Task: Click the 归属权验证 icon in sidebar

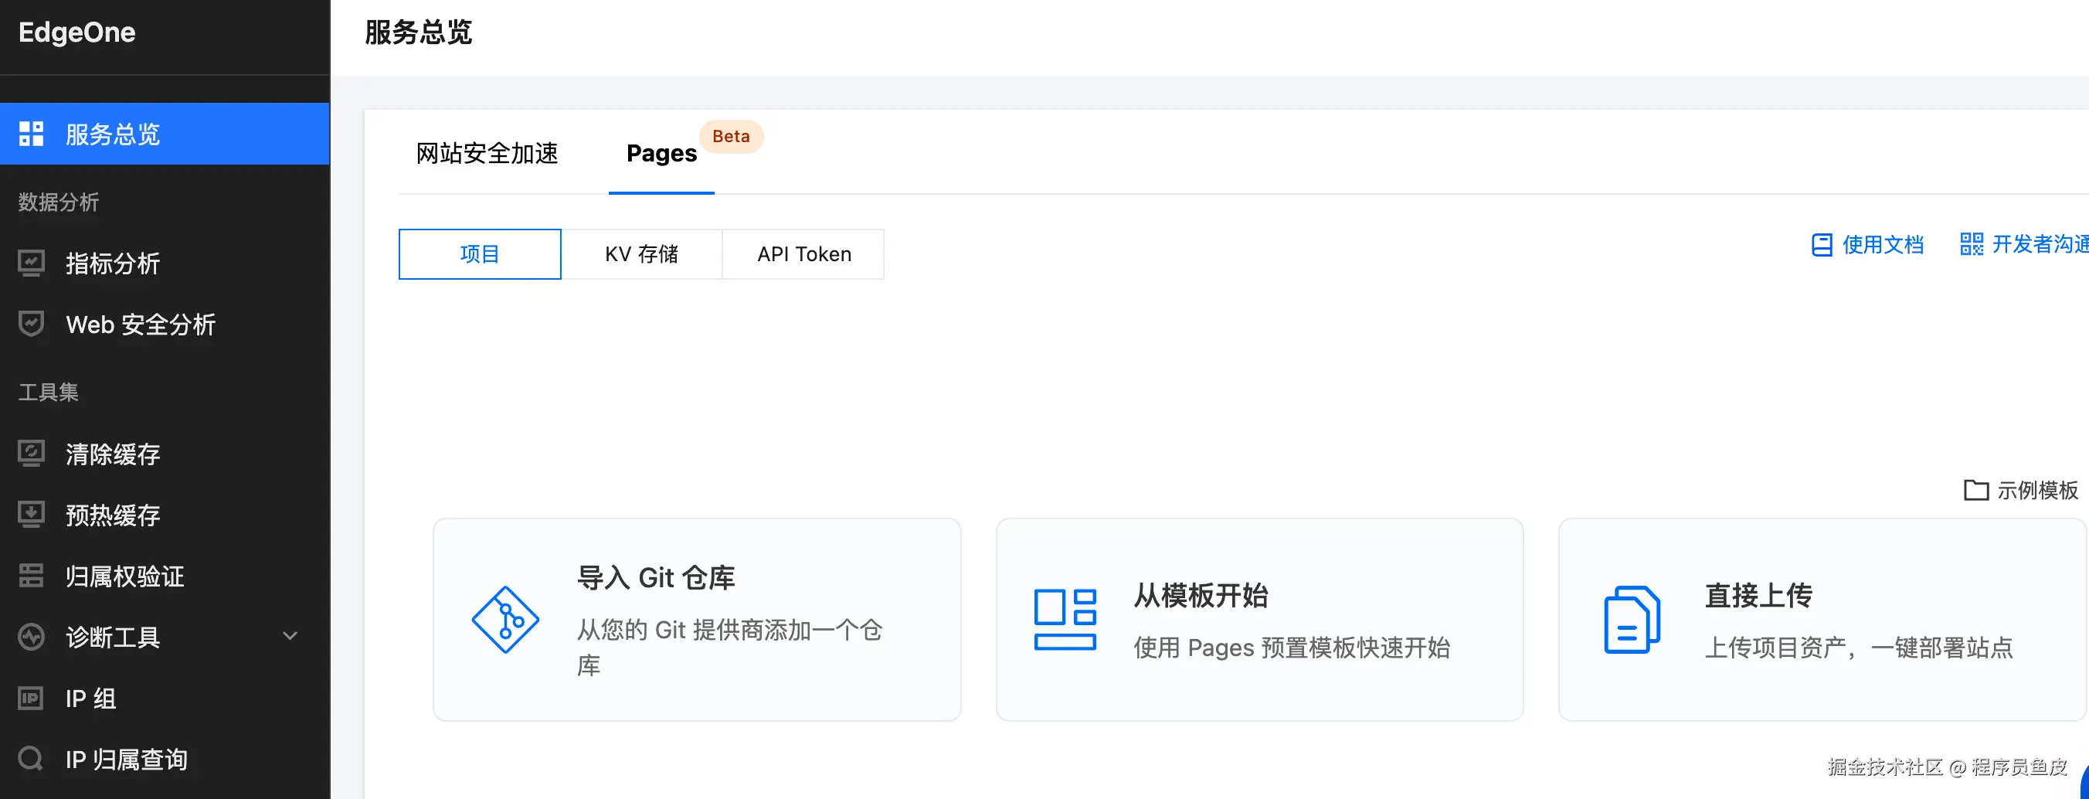Action: pos(31,576)
